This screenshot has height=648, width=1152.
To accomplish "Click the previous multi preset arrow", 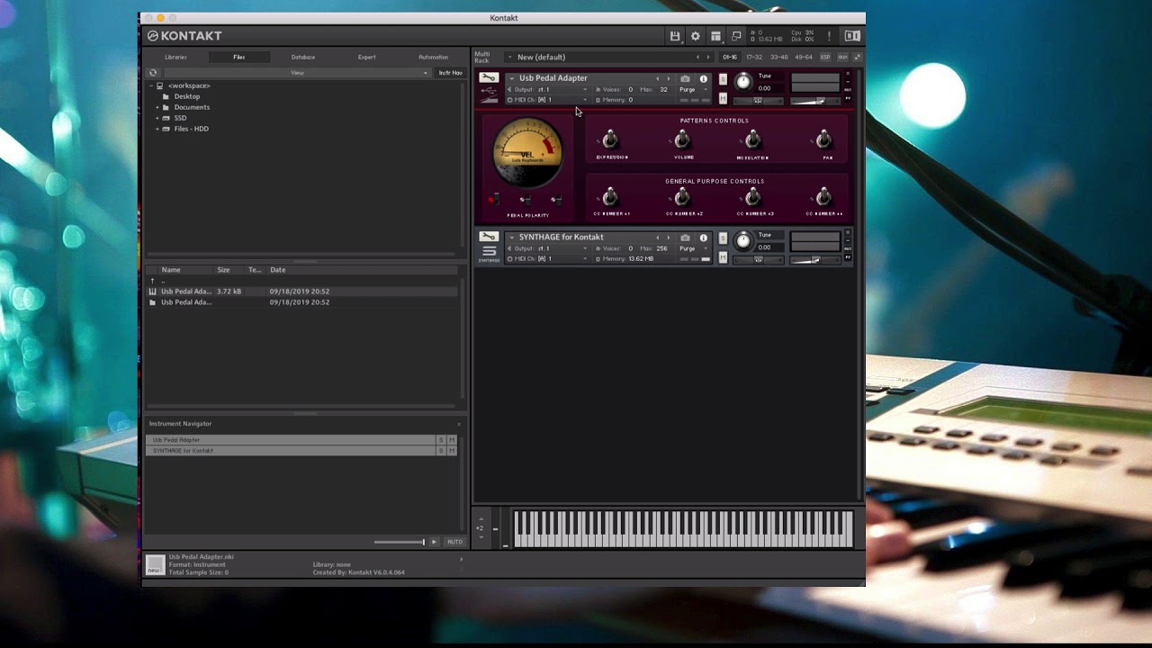I will point(697,57).
